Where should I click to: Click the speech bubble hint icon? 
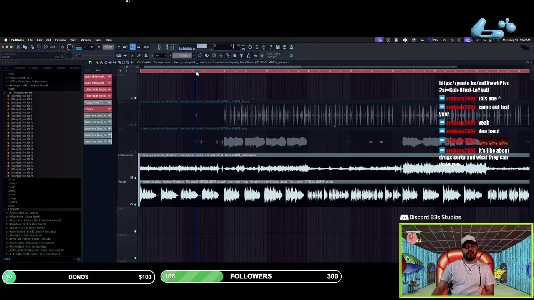(x=45, y=47)
